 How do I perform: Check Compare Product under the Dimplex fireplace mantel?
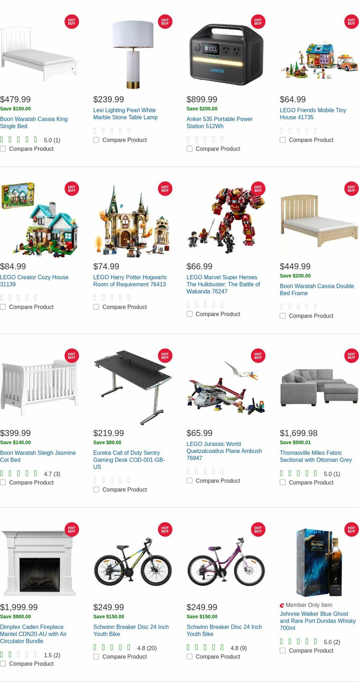tap(3, 664)
